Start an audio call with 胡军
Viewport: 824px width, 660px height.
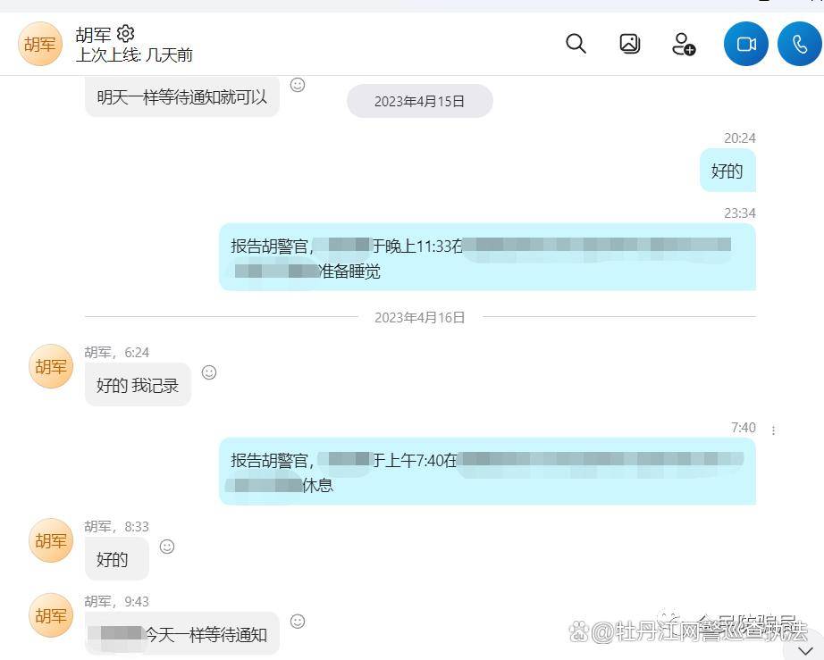[x=799, y=44]
